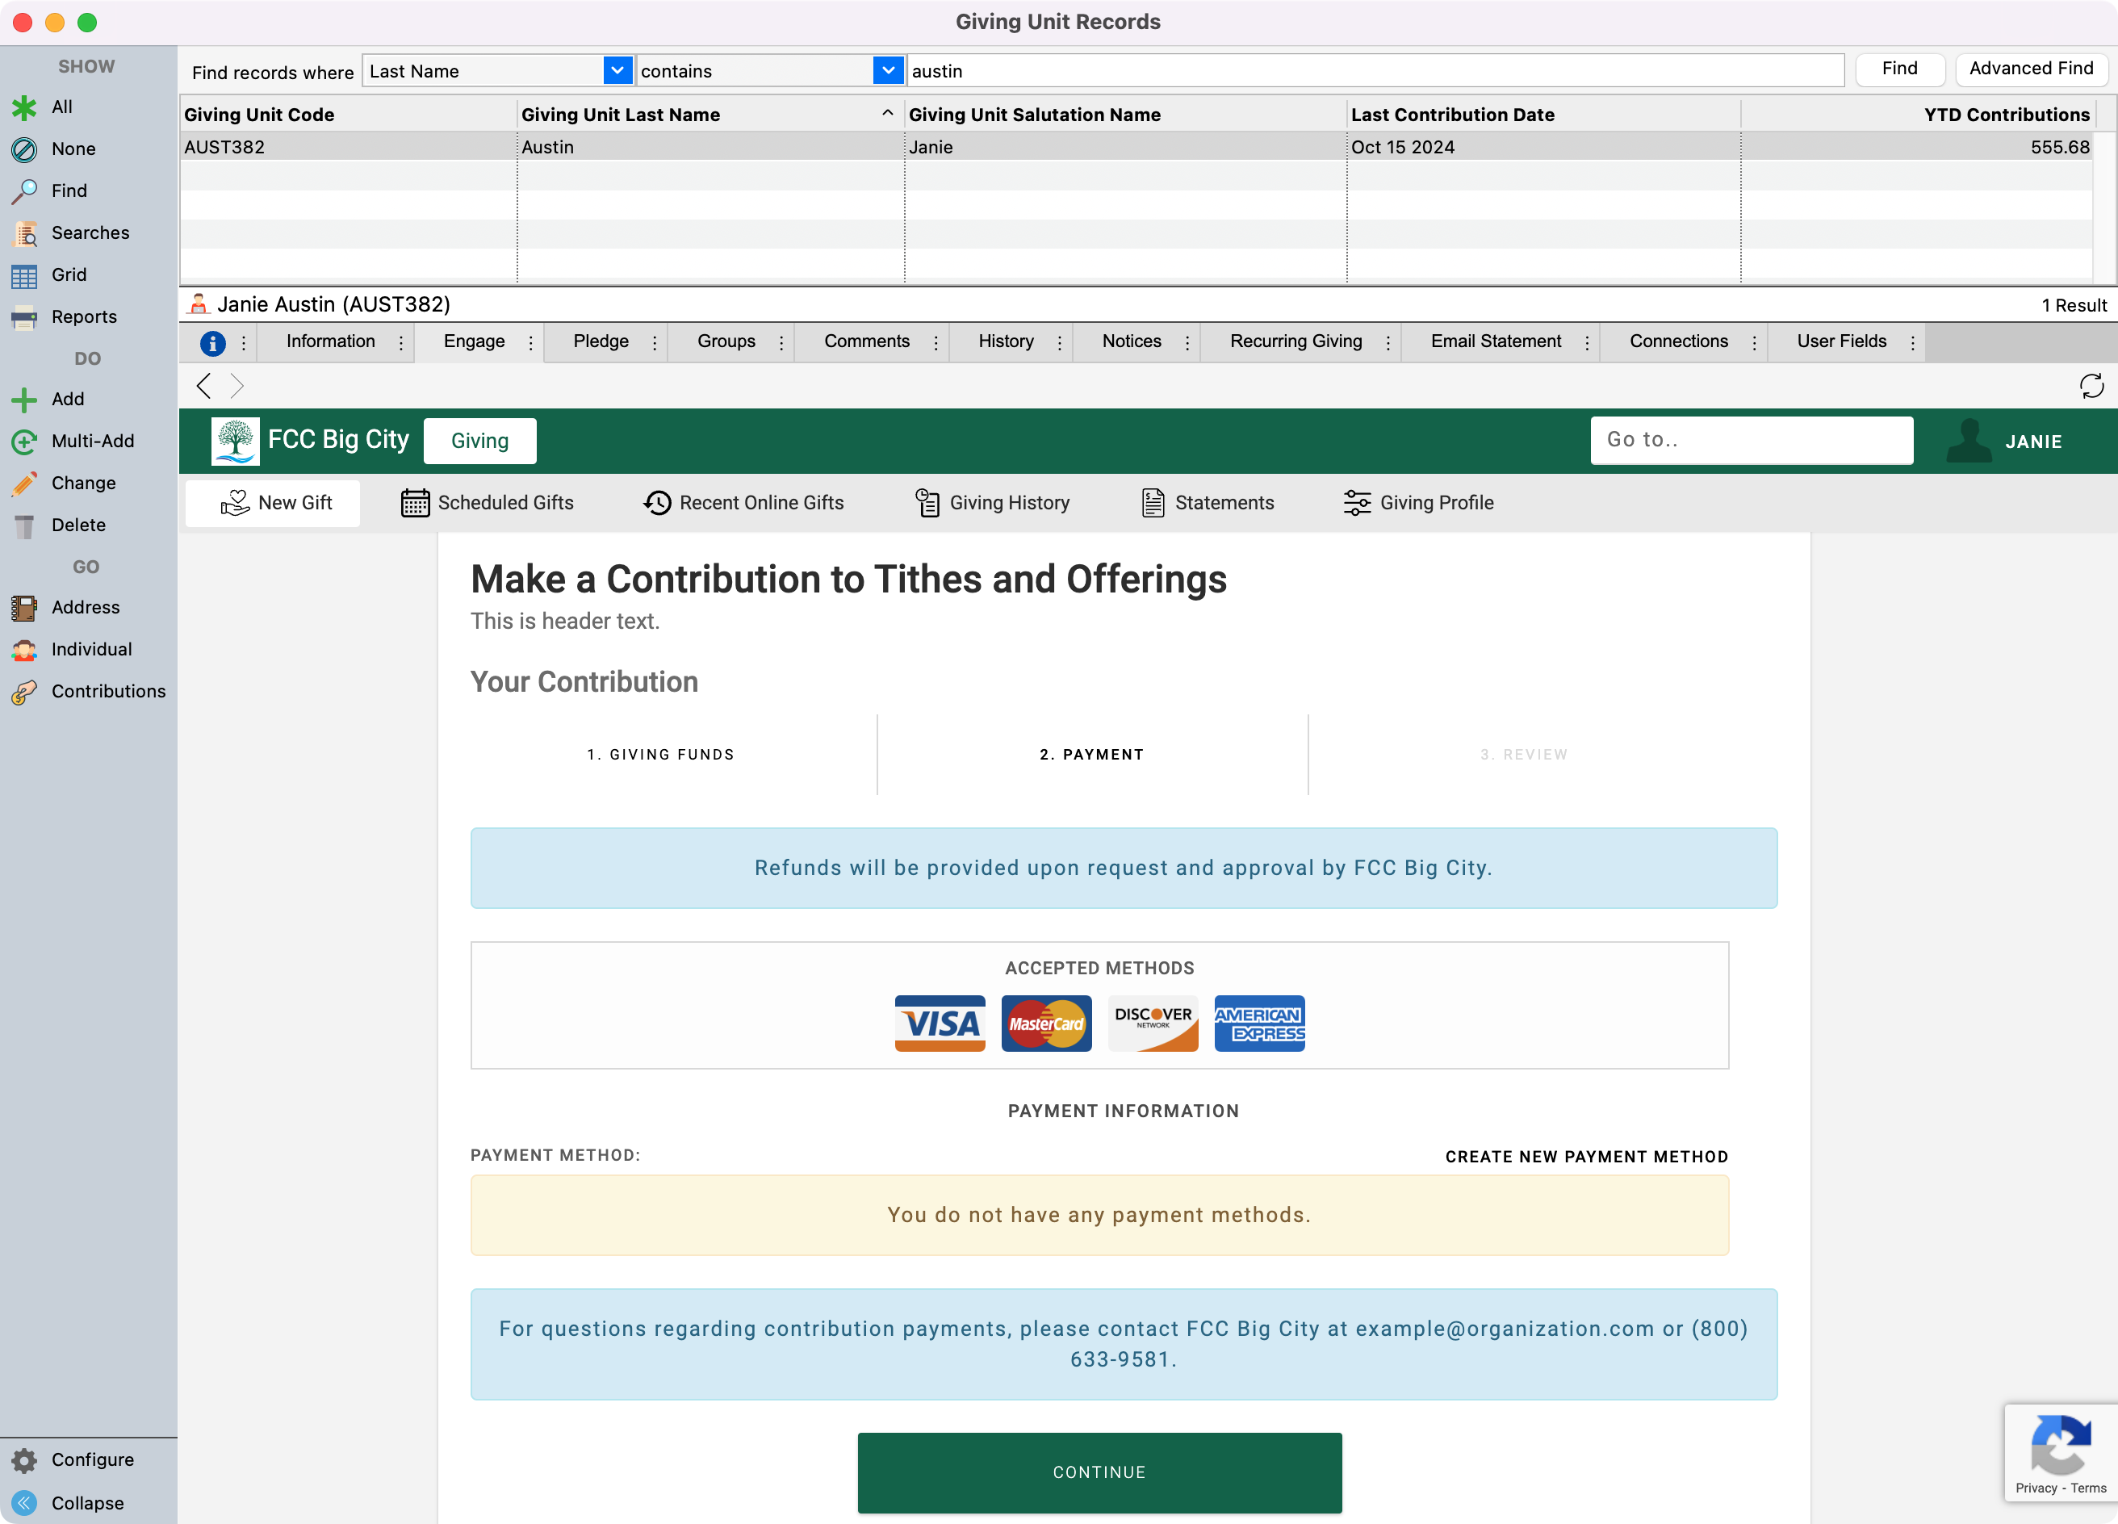
Task: Click the Janie user avatar icon
Action: pos(1969,441)
